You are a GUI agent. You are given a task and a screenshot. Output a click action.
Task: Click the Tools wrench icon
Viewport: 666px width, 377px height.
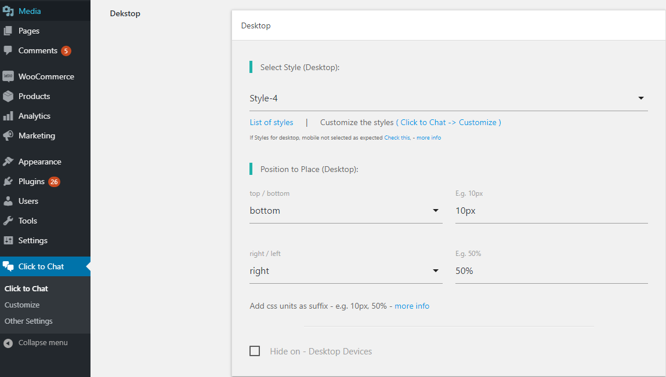coord(8,221)
